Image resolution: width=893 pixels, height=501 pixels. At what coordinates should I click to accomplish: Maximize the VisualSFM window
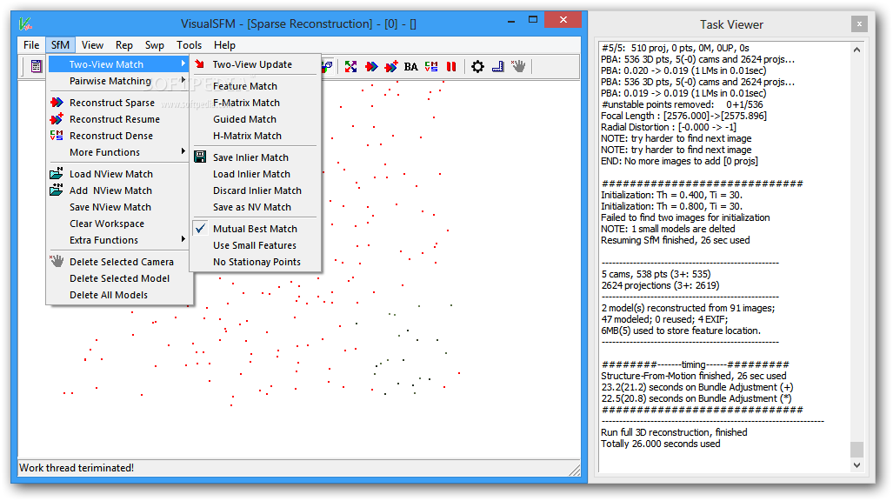pos(532,20)
